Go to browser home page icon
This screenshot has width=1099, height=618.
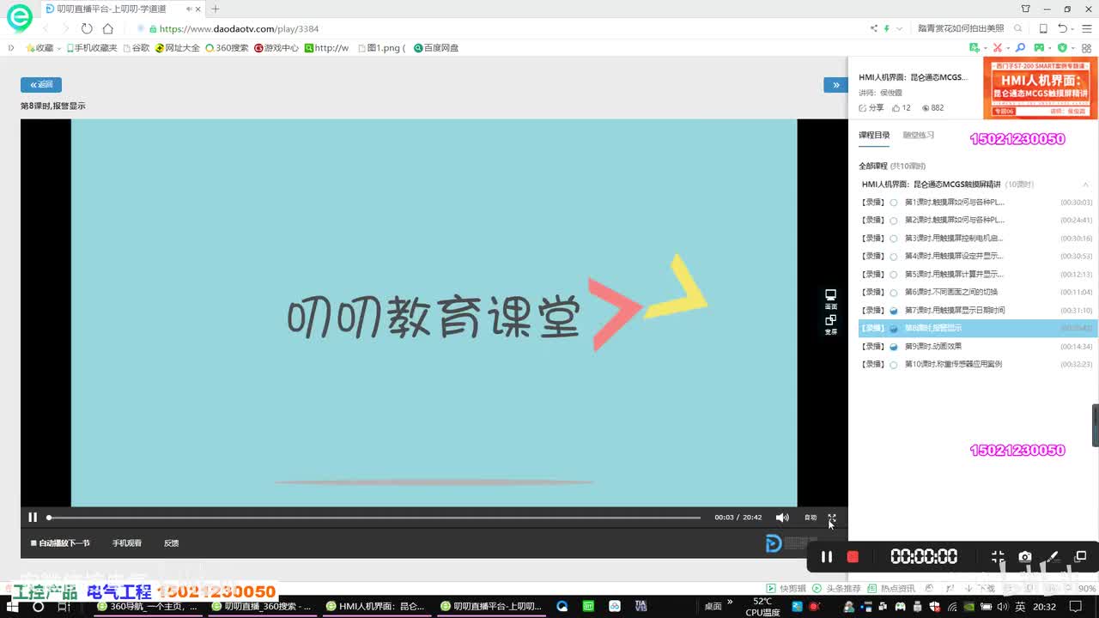108,28
